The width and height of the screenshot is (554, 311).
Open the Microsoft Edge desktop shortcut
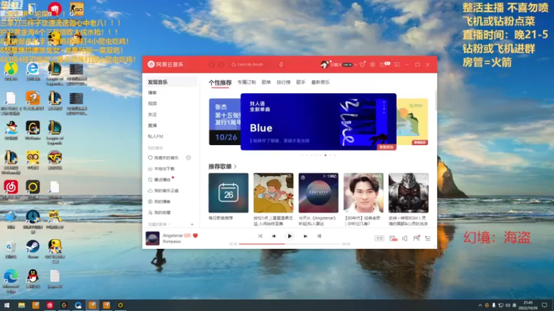point(10,281)
